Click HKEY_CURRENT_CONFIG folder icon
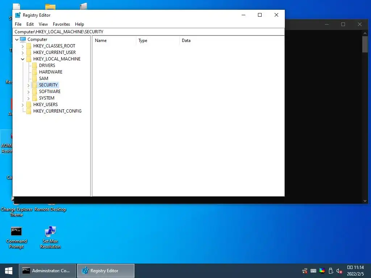The height and width of the screenshot is (278, 371). (x=29, y=111)
